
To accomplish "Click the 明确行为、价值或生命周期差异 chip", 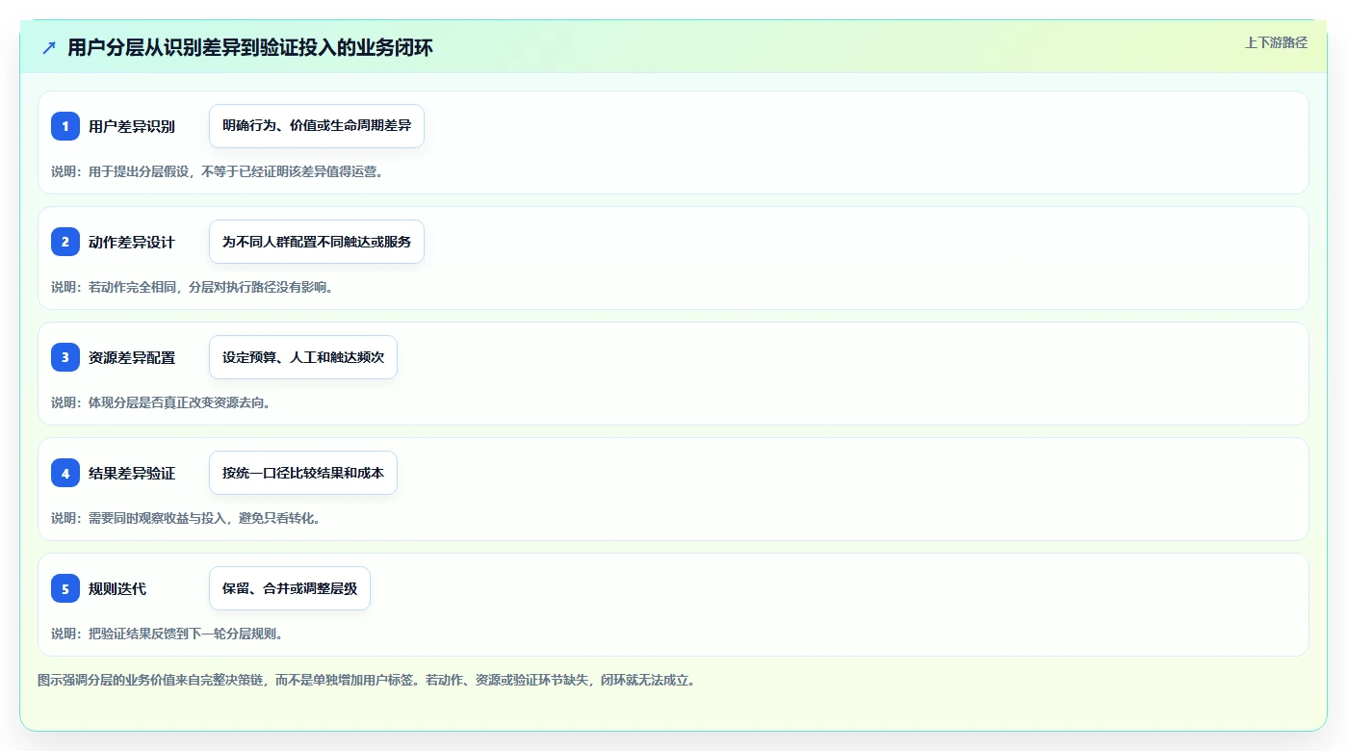I will [x=317, y=126].
